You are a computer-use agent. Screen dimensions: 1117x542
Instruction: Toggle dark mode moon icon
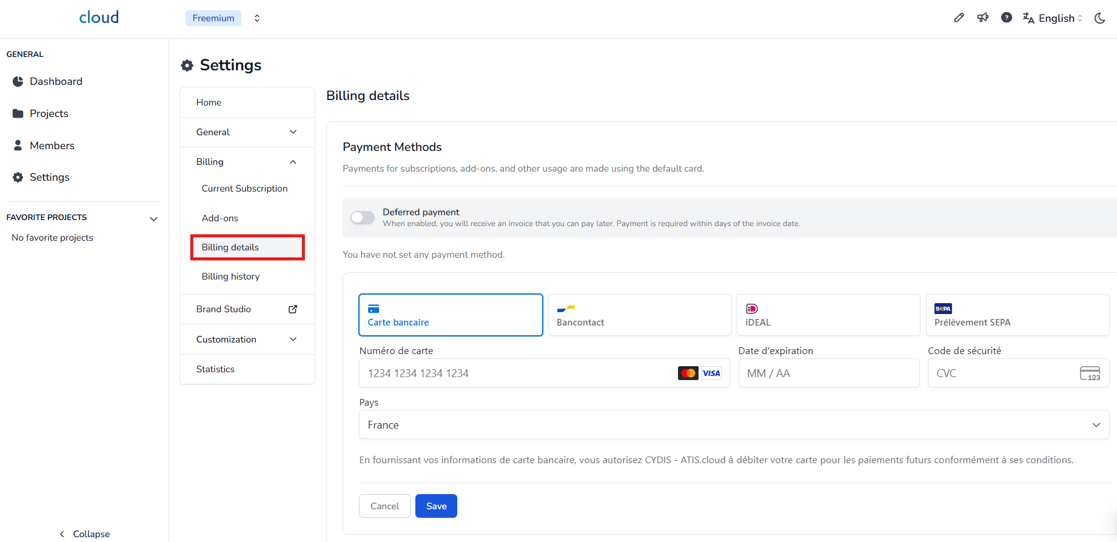click(1099, 18)
